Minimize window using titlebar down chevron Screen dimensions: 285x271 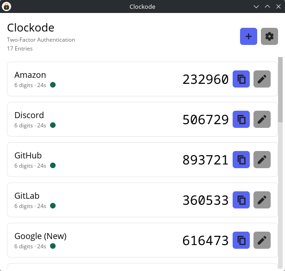tap(256, 7)
